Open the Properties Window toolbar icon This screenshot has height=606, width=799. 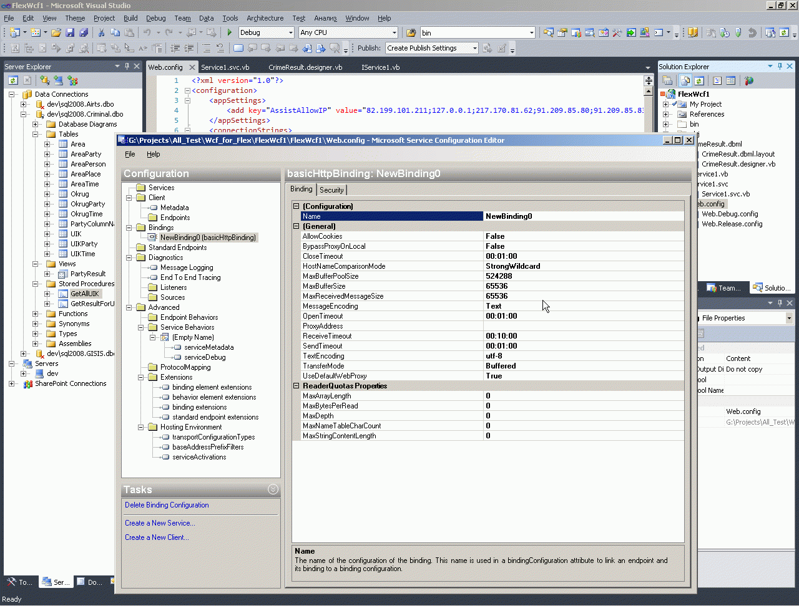click(562, 32)
